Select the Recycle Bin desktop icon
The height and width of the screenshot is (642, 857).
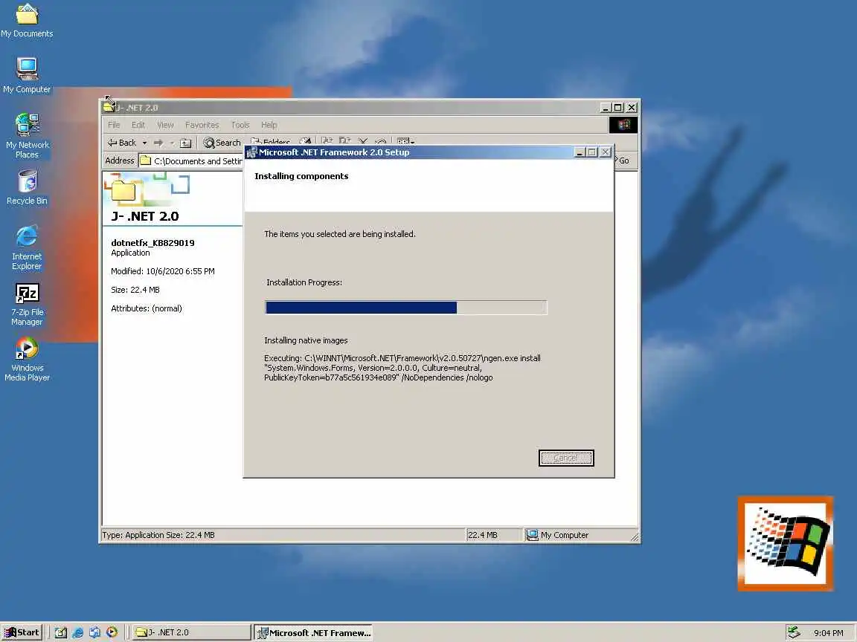coord(27,187)
